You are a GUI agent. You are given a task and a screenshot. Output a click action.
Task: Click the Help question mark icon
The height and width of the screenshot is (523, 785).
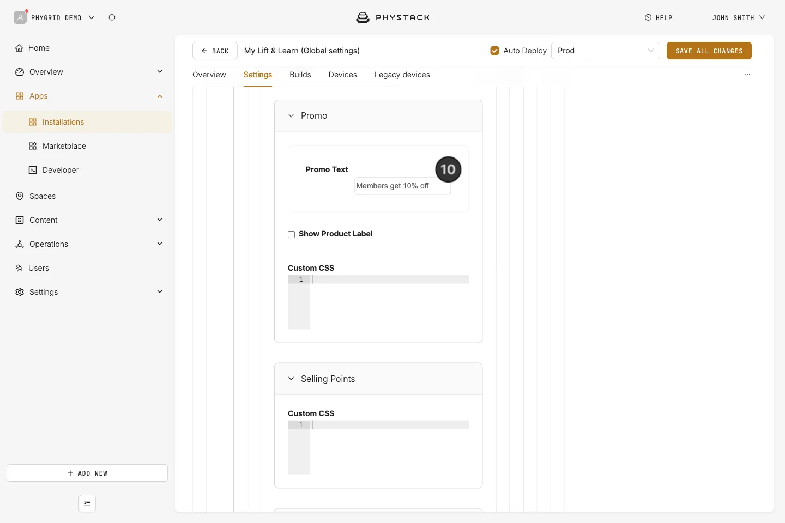coord(648,17)
